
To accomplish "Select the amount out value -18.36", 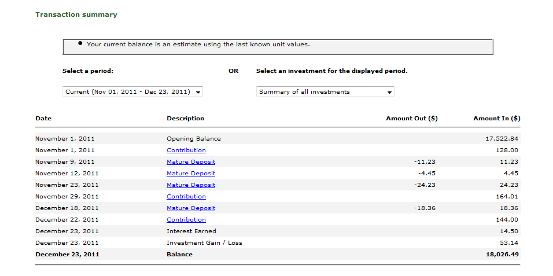I will (425, 208).
